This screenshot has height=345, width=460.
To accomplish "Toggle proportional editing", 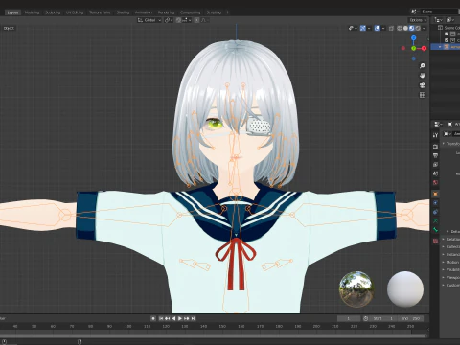I will pos(196,20).
